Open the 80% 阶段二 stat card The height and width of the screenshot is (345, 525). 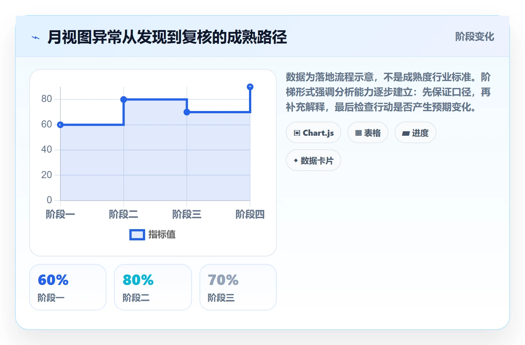tap(153, 287)
